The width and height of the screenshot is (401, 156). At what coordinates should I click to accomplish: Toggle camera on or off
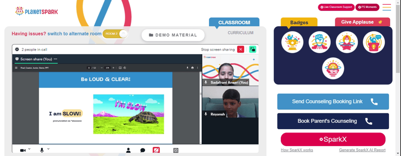23,150
